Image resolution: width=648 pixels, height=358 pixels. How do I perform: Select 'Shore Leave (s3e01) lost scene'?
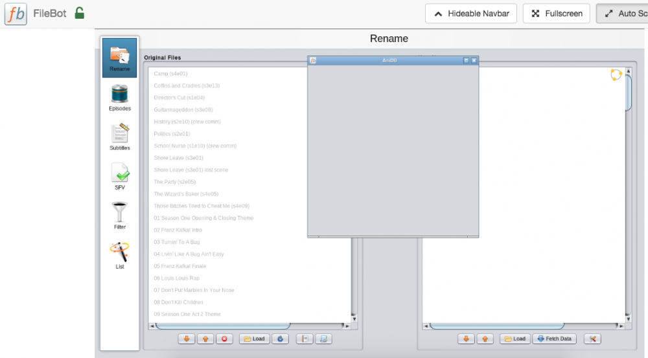pyautogui.click(x=191, y=170)
